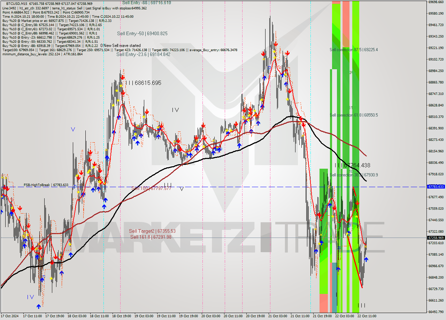Click the 'Time A:2024.10.21 18:00:00' info line
The width and height of the screenshot is (446, 320).
pyautogui.click(x=68, y=16)
